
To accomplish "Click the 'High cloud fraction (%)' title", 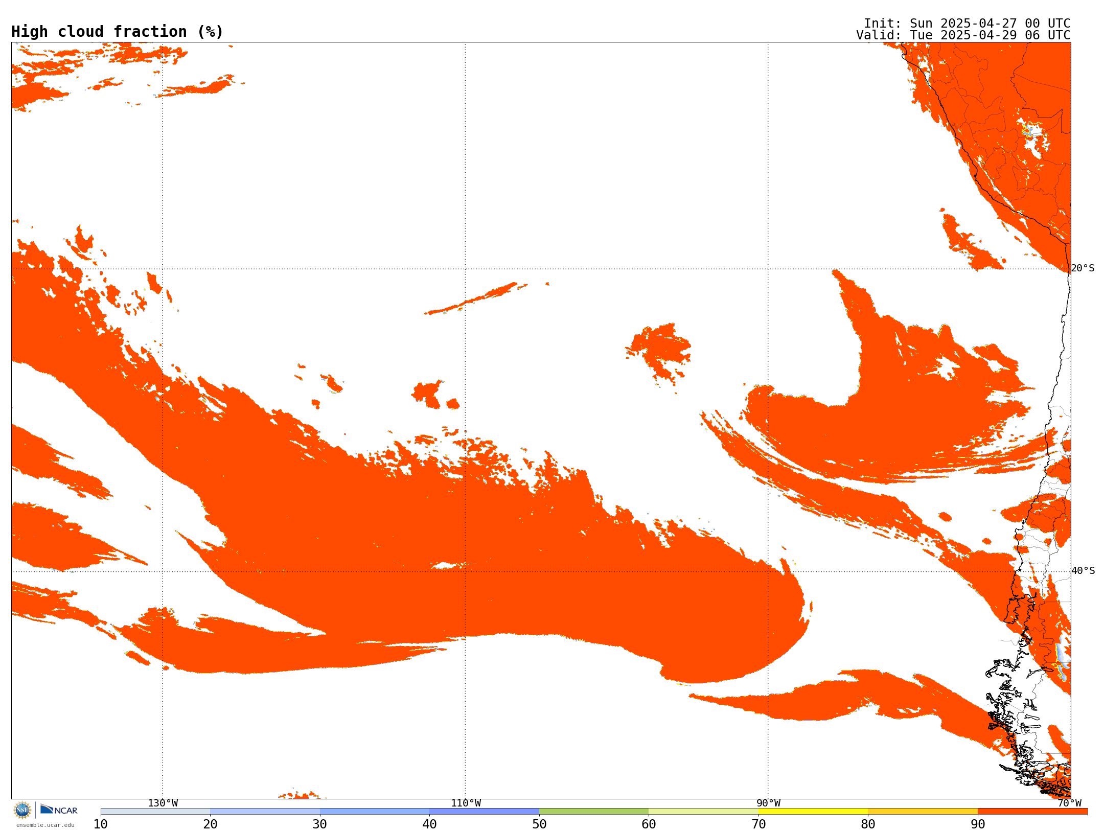I will point(118,32).
